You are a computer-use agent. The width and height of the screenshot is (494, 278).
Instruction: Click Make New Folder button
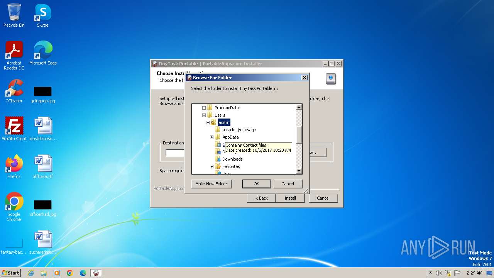(211, 184)
